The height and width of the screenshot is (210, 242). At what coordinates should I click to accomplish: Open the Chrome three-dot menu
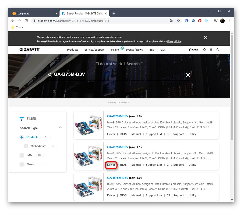point(229,21)
